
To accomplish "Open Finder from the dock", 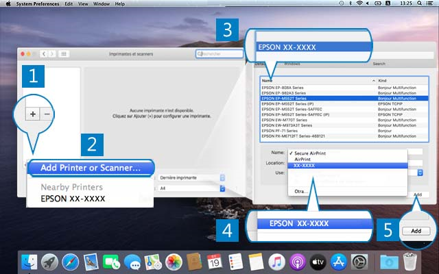I will [x=30, y=261].
